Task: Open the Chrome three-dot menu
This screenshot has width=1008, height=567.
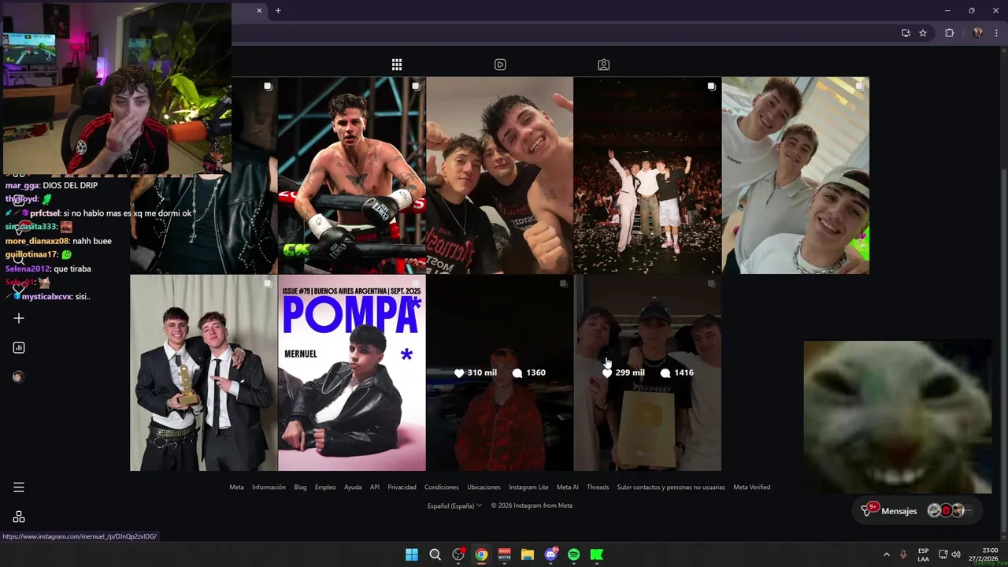Action: pos(997,33)
